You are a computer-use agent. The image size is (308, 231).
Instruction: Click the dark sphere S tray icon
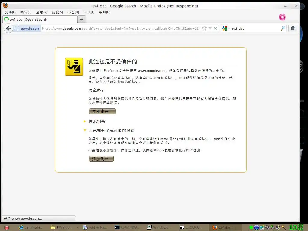pyautogui.click(x=278, y=227)
